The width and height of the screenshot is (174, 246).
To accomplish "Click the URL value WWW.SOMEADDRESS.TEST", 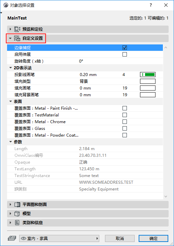I will (x=106, y=182).
